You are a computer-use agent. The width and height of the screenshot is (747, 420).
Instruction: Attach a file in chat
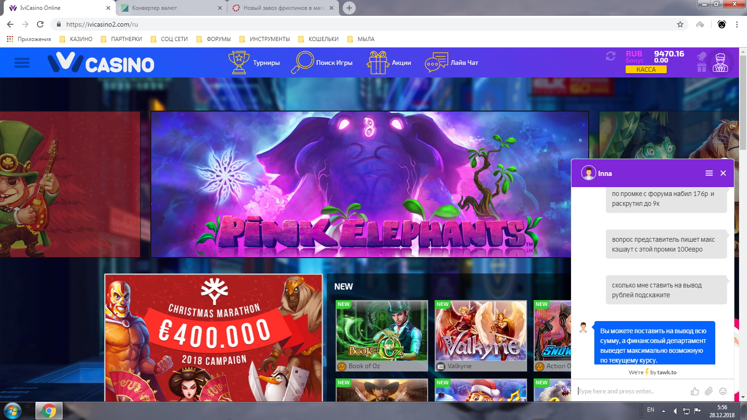pos(709,391)
